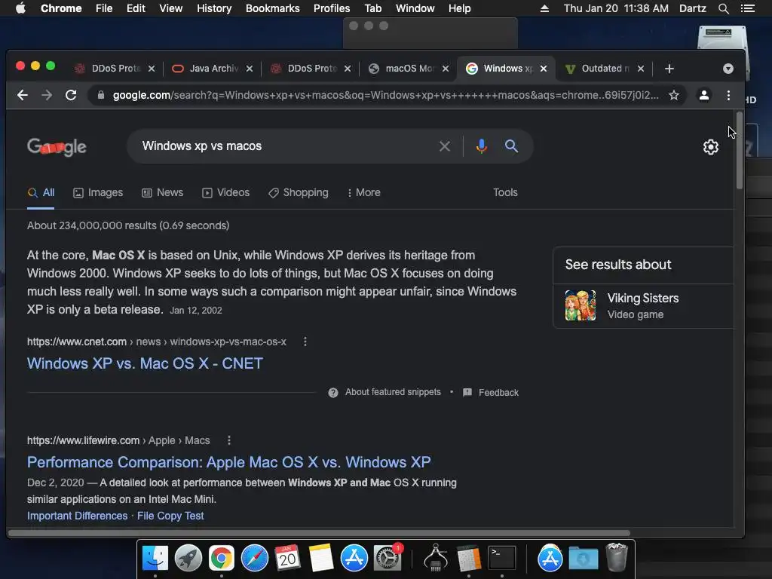
Task: Open Calendar from the Dock
Action: pos(287,558)
